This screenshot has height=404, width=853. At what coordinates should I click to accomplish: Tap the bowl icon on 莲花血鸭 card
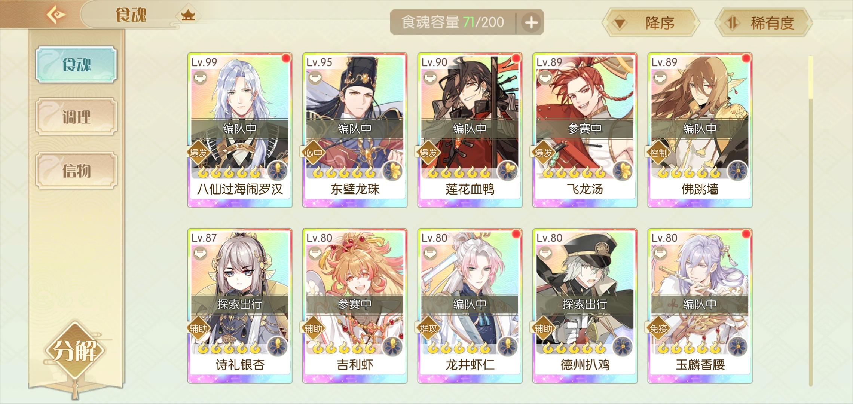click(x=430, y=78)
